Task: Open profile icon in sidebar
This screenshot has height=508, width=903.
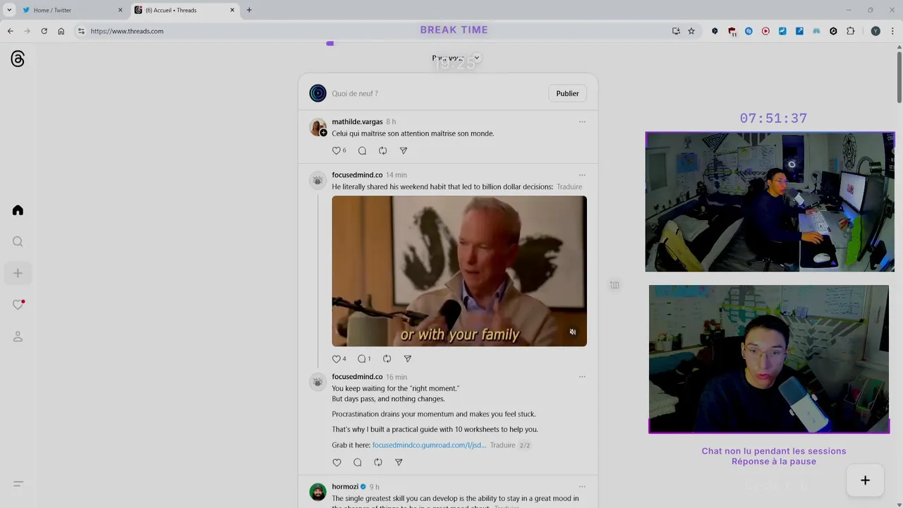Action: [x=18, y=337]
